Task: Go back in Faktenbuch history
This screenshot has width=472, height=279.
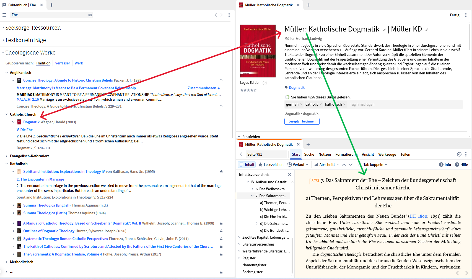Action: pyautogui.click(x=216, y=15)
